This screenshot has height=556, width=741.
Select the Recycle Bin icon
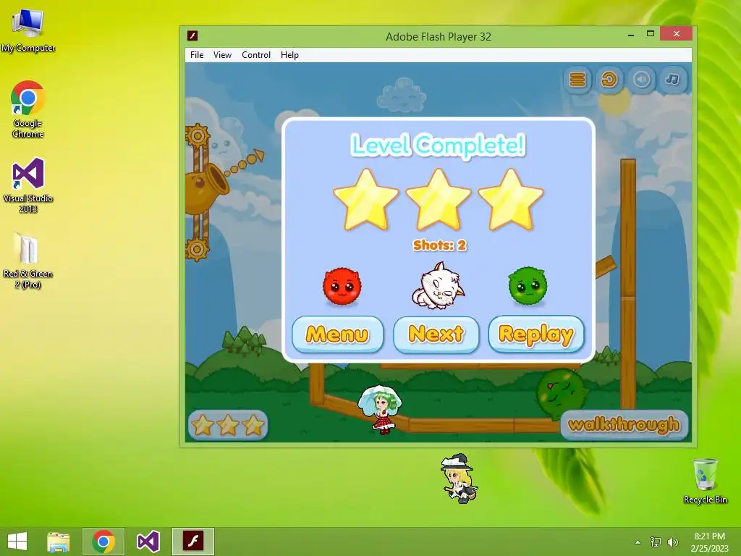pos(705,481)
